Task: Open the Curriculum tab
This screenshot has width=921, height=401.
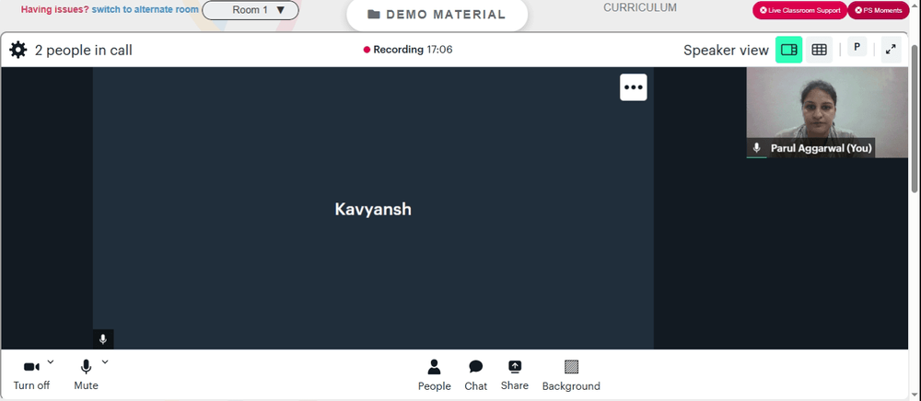Action: click(x=640, y=7)
